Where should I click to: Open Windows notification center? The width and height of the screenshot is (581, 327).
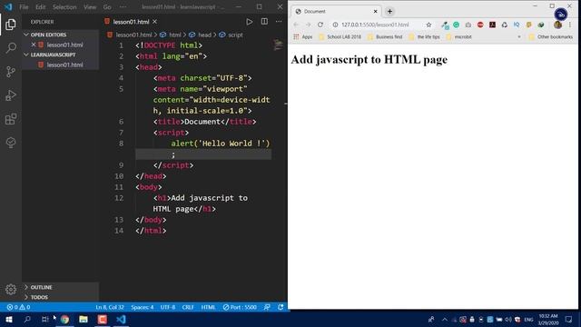(569, 319)
